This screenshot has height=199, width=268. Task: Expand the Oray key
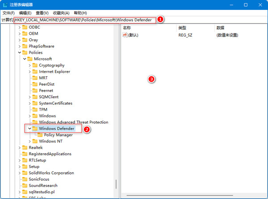[x=20, y=40]
